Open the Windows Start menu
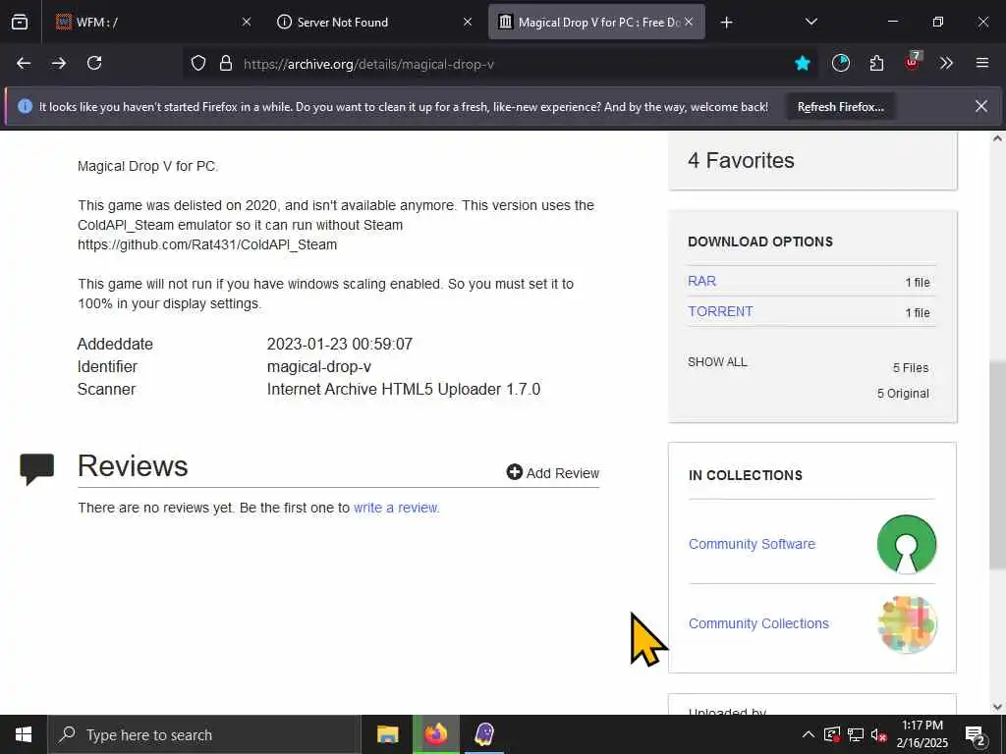 click(24, 734)
